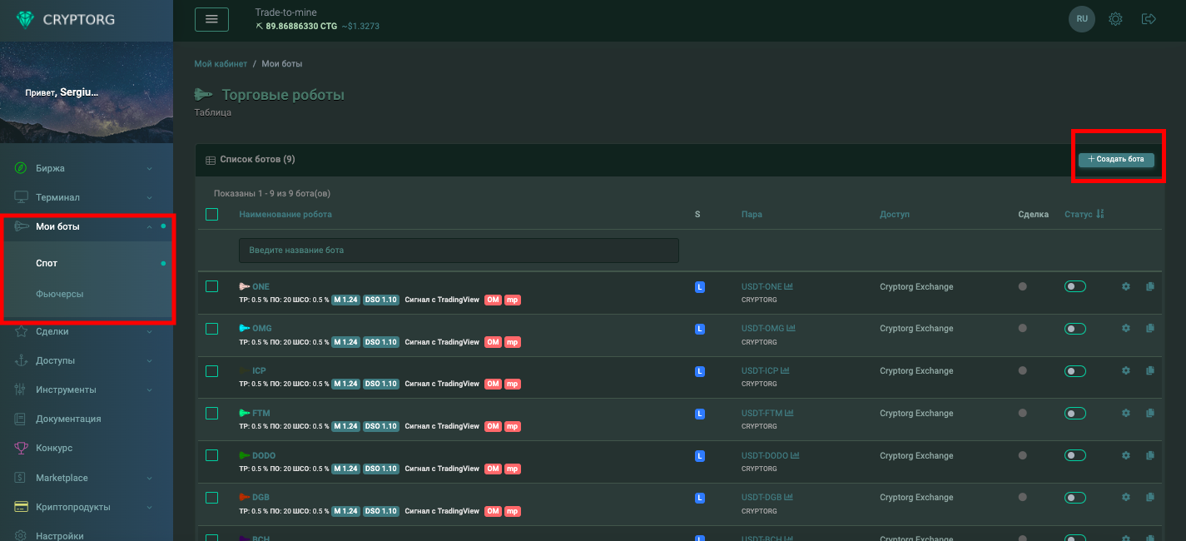Open settings gear icon in top bar
This screenshot has height=541, width=1186.
1115,19
